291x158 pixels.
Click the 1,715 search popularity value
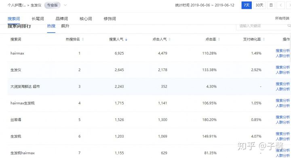[119, 103]
